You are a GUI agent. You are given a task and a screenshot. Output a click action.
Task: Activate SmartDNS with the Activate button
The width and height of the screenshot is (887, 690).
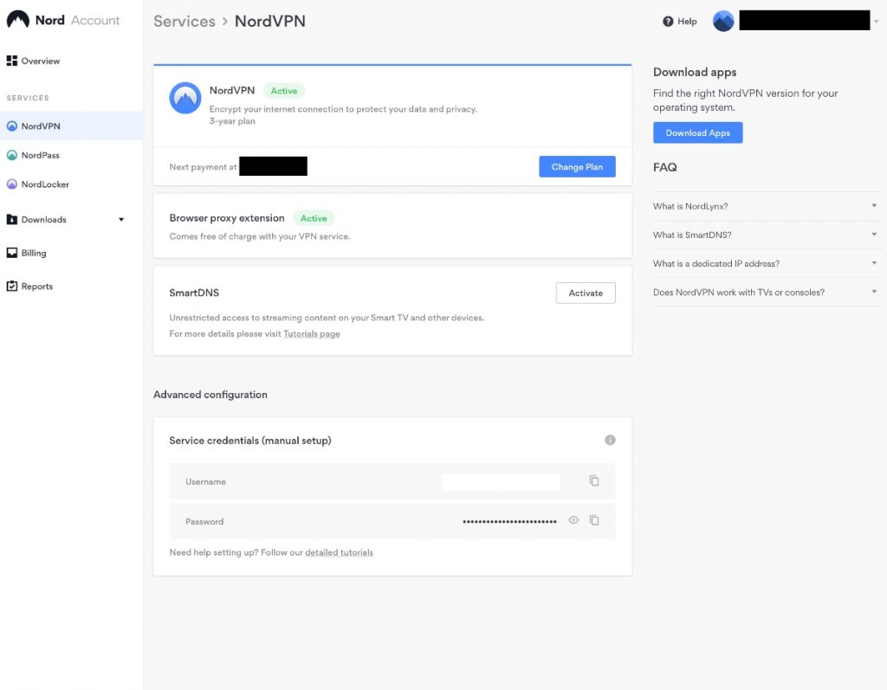point(586,293)
